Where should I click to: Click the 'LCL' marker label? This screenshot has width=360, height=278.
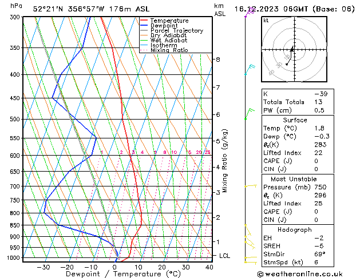click(224, 256)
